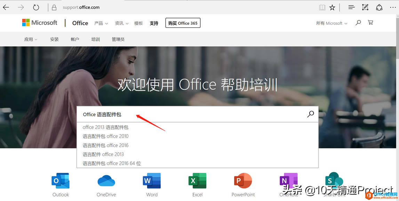Open the 支持 menu item
This screenshot has width=399, height=201.
(x=154, y=23)
